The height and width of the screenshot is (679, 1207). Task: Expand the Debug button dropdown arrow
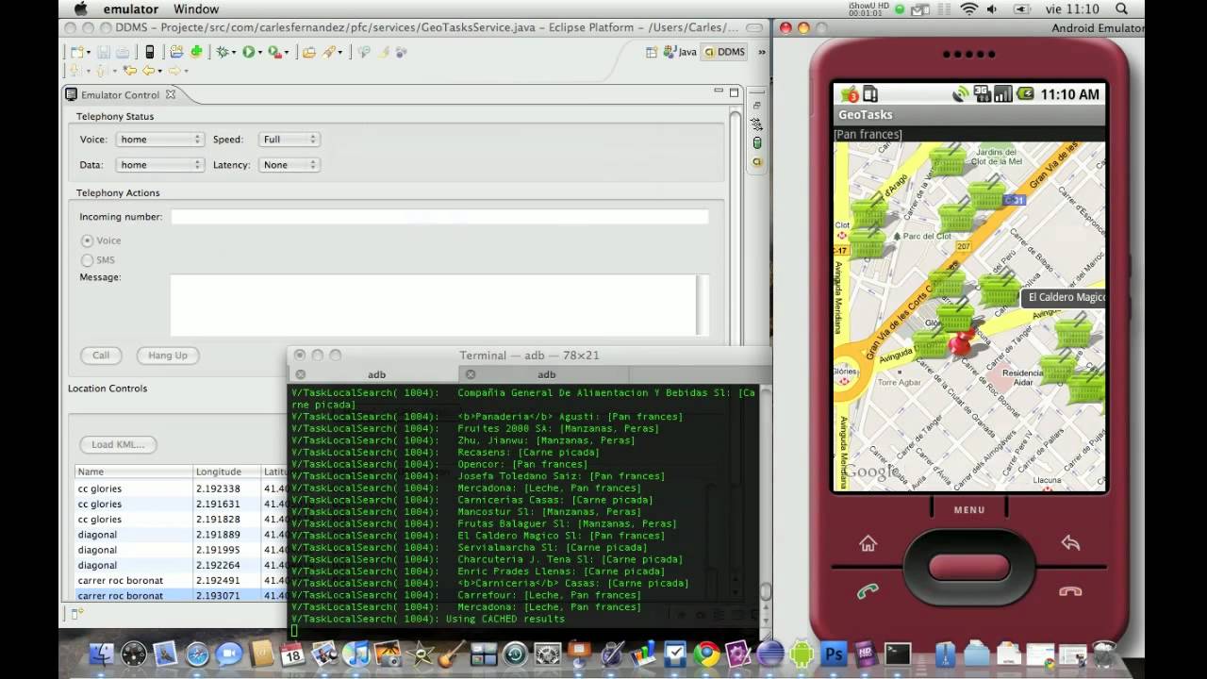(x=234, y=53)
